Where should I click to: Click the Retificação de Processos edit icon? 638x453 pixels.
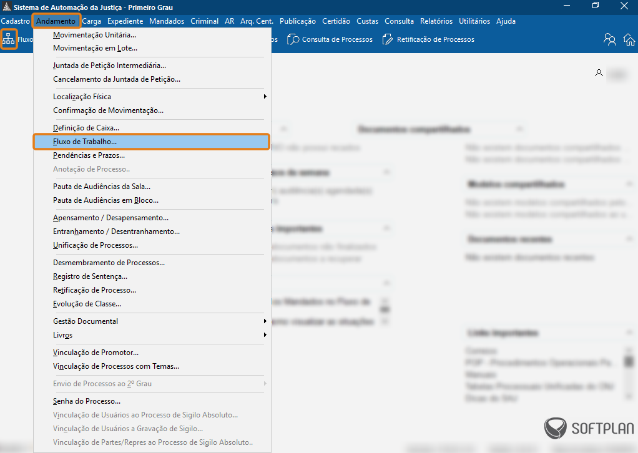[387, 39]
